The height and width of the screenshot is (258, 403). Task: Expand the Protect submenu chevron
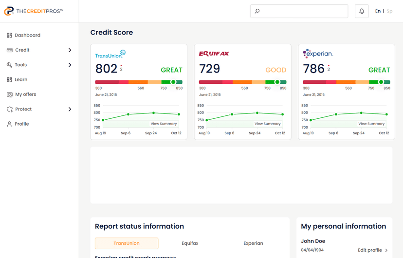[x=70, y=109]
